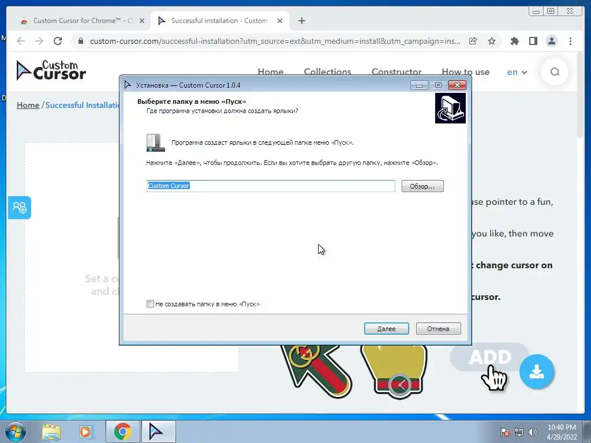Viewport: 591px width, 443px height.
Task: Open Windows Explorer from taskbar
Action: point(51,432)
